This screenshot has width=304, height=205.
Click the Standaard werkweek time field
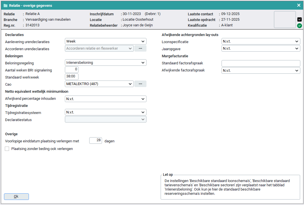coord(72,77)
